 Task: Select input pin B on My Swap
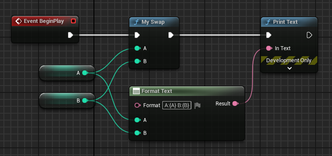pos(137,61)
